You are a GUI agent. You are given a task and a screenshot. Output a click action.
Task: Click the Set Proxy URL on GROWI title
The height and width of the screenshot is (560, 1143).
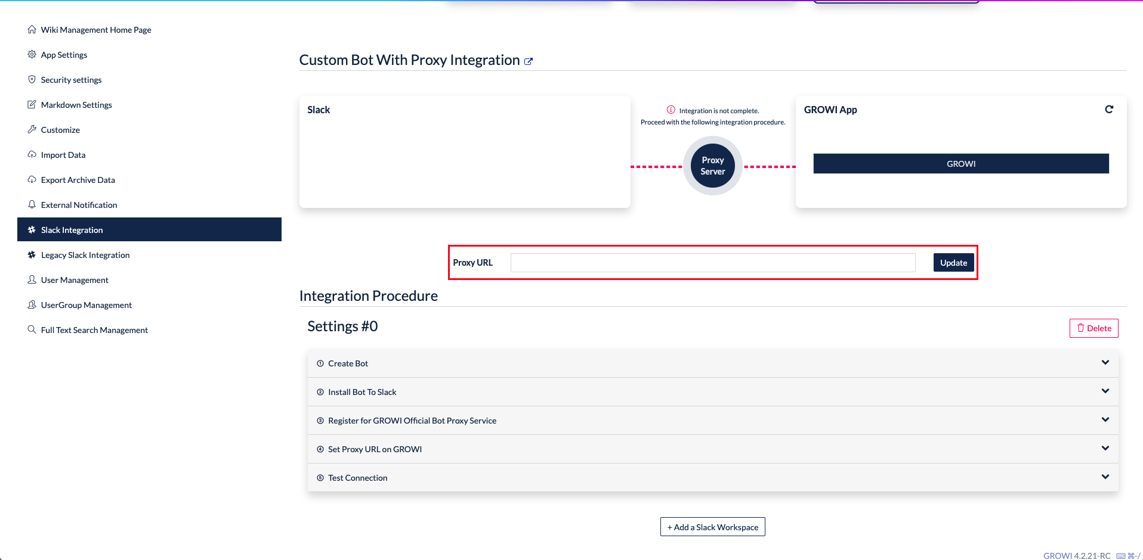[x=375, y=449]
